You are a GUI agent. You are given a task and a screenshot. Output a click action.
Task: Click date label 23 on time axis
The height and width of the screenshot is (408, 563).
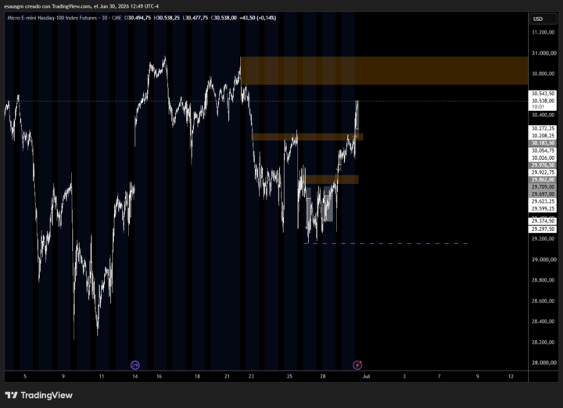(x=251, y=377)
